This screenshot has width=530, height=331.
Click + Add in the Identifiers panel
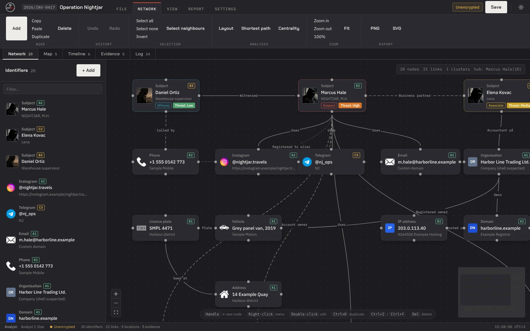point(88,71)
